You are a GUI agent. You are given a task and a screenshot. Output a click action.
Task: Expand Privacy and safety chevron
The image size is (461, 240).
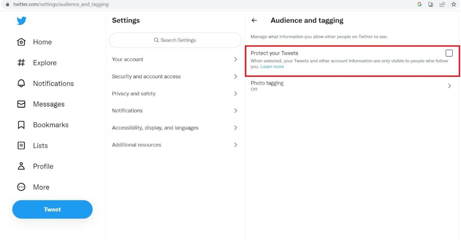235,94
